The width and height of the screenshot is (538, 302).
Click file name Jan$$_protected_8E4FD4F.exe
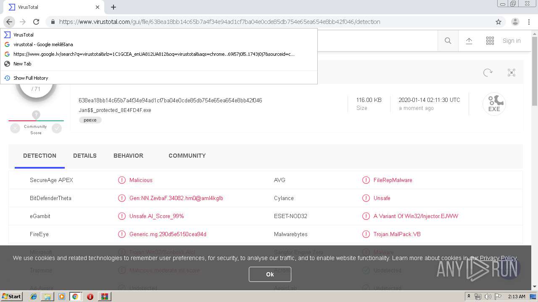pos(115,110)
